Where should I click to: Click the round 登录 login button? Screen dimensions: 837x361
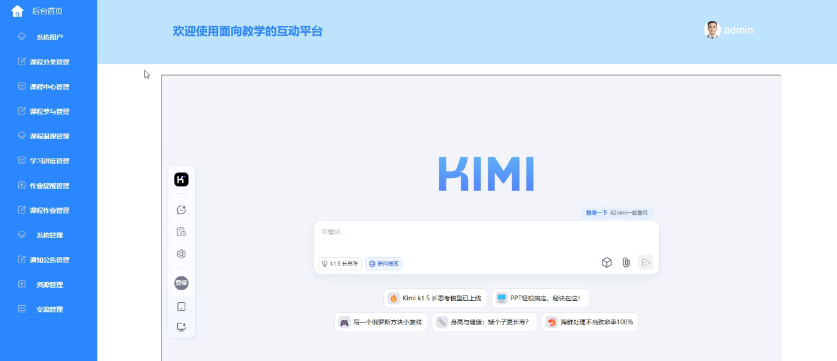[181, 283]
